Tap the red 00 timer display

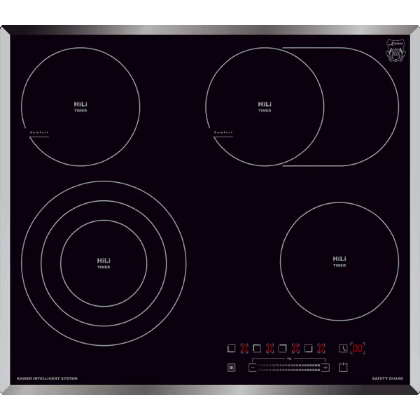tap(357, 348)
